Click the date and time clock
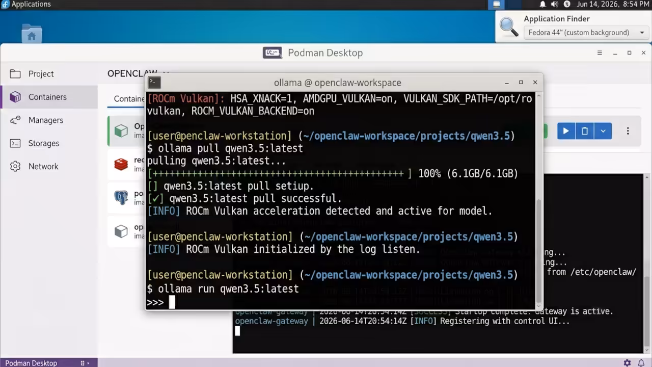 coord(613,5)
